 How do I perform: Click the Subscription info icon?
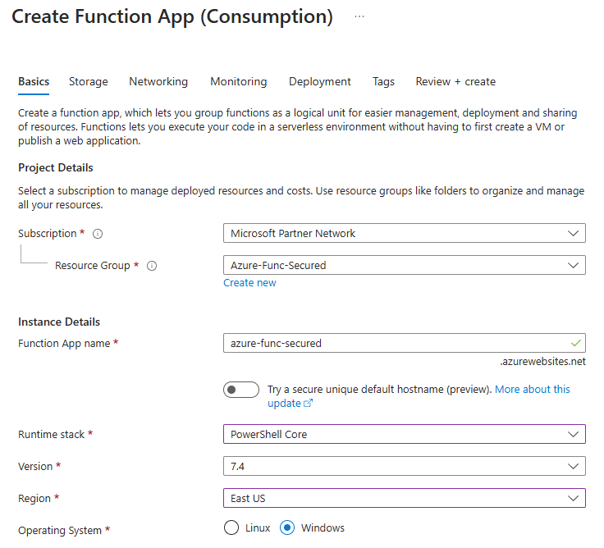(98, 234)
